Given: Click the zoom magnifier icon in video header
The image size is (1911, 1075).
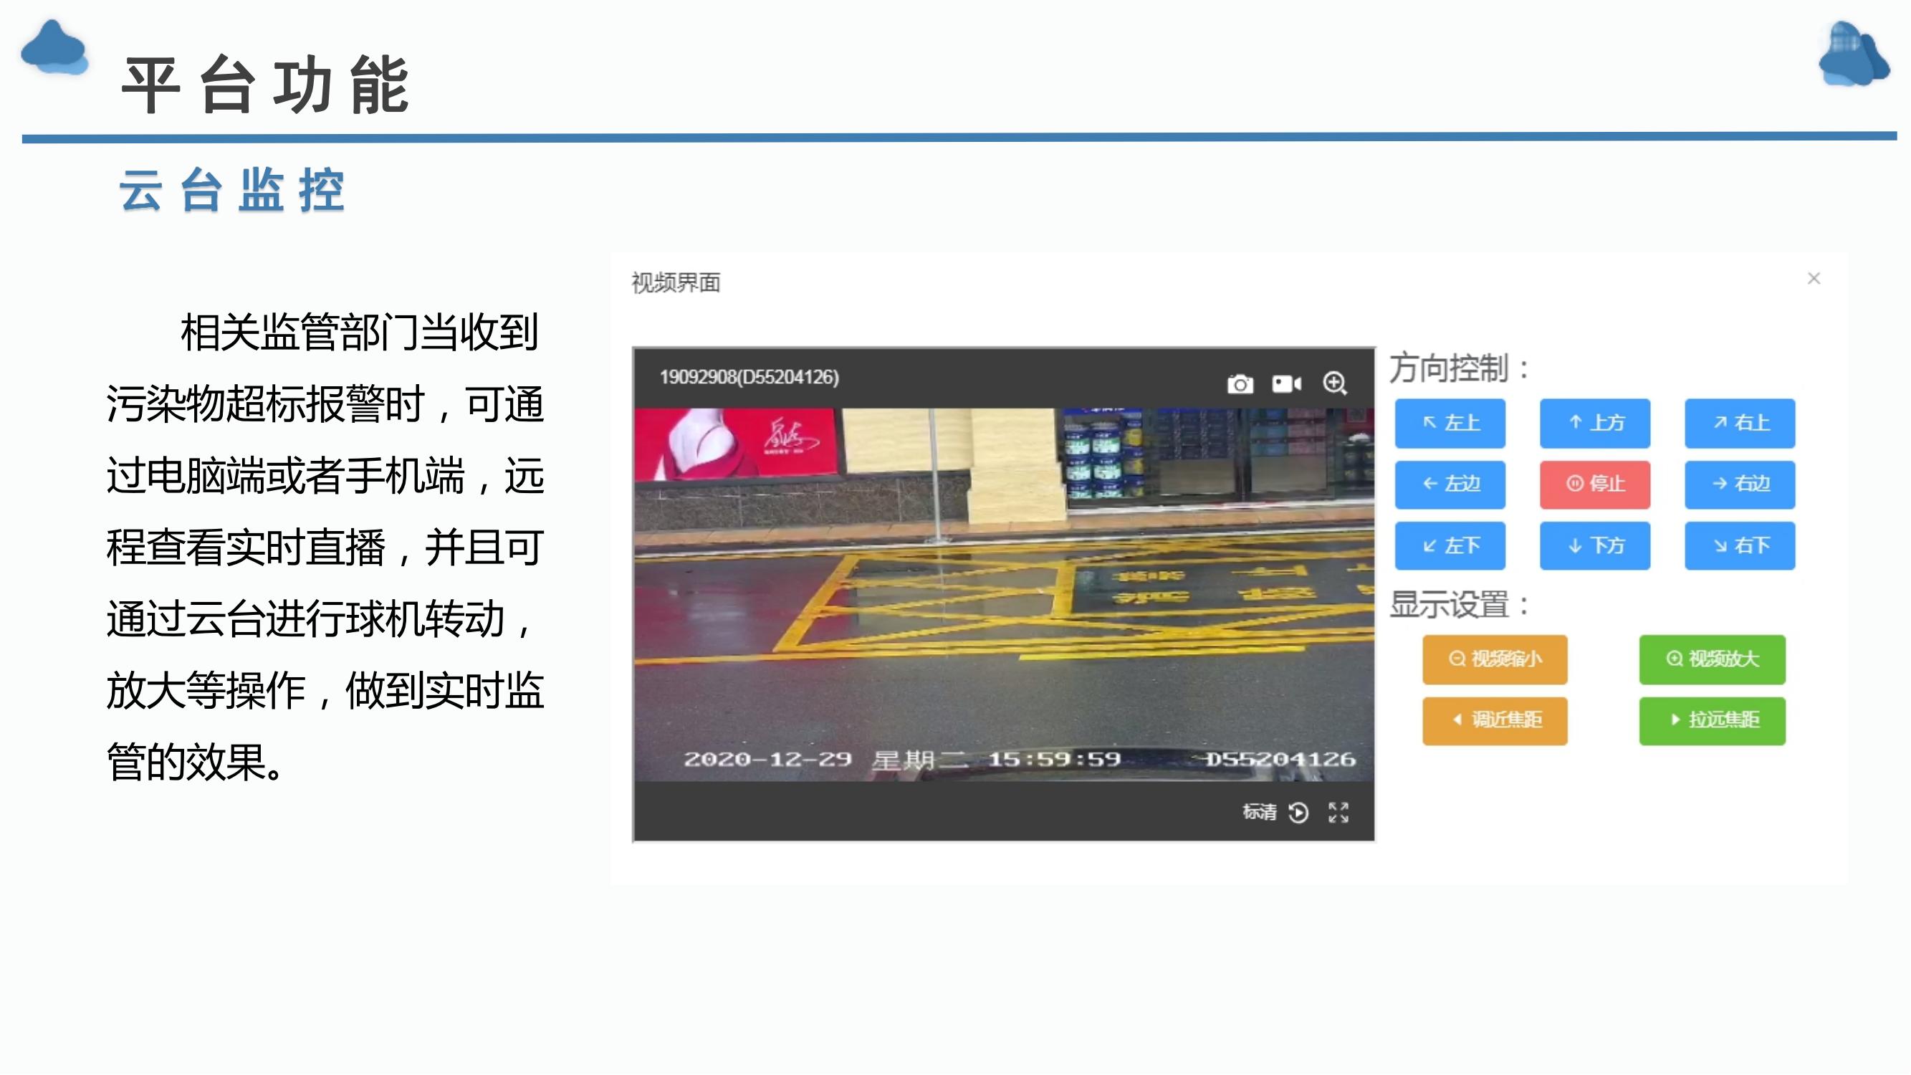Looking at the screenshot, I should coord(1335,383).
